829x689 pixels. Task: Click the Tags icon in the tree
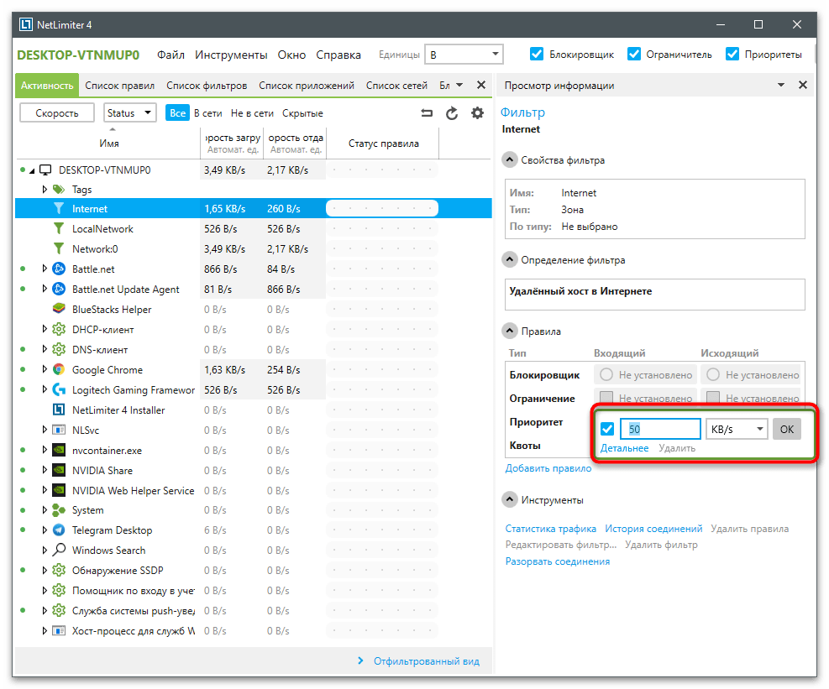[x=59, y=189]
